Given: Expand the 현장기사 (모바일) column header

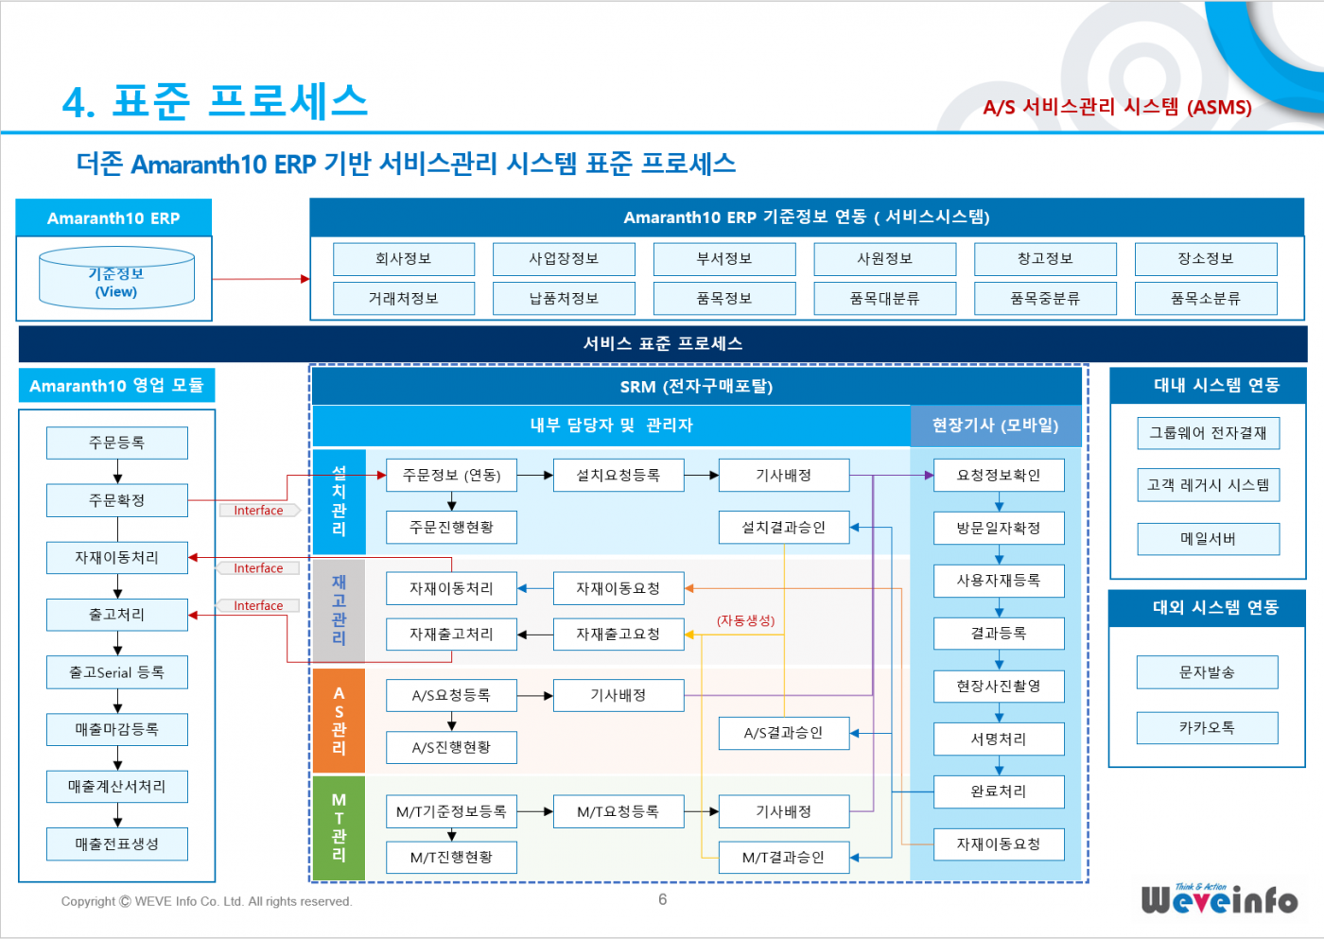Looking at the screenshot, I should point(996,426).
